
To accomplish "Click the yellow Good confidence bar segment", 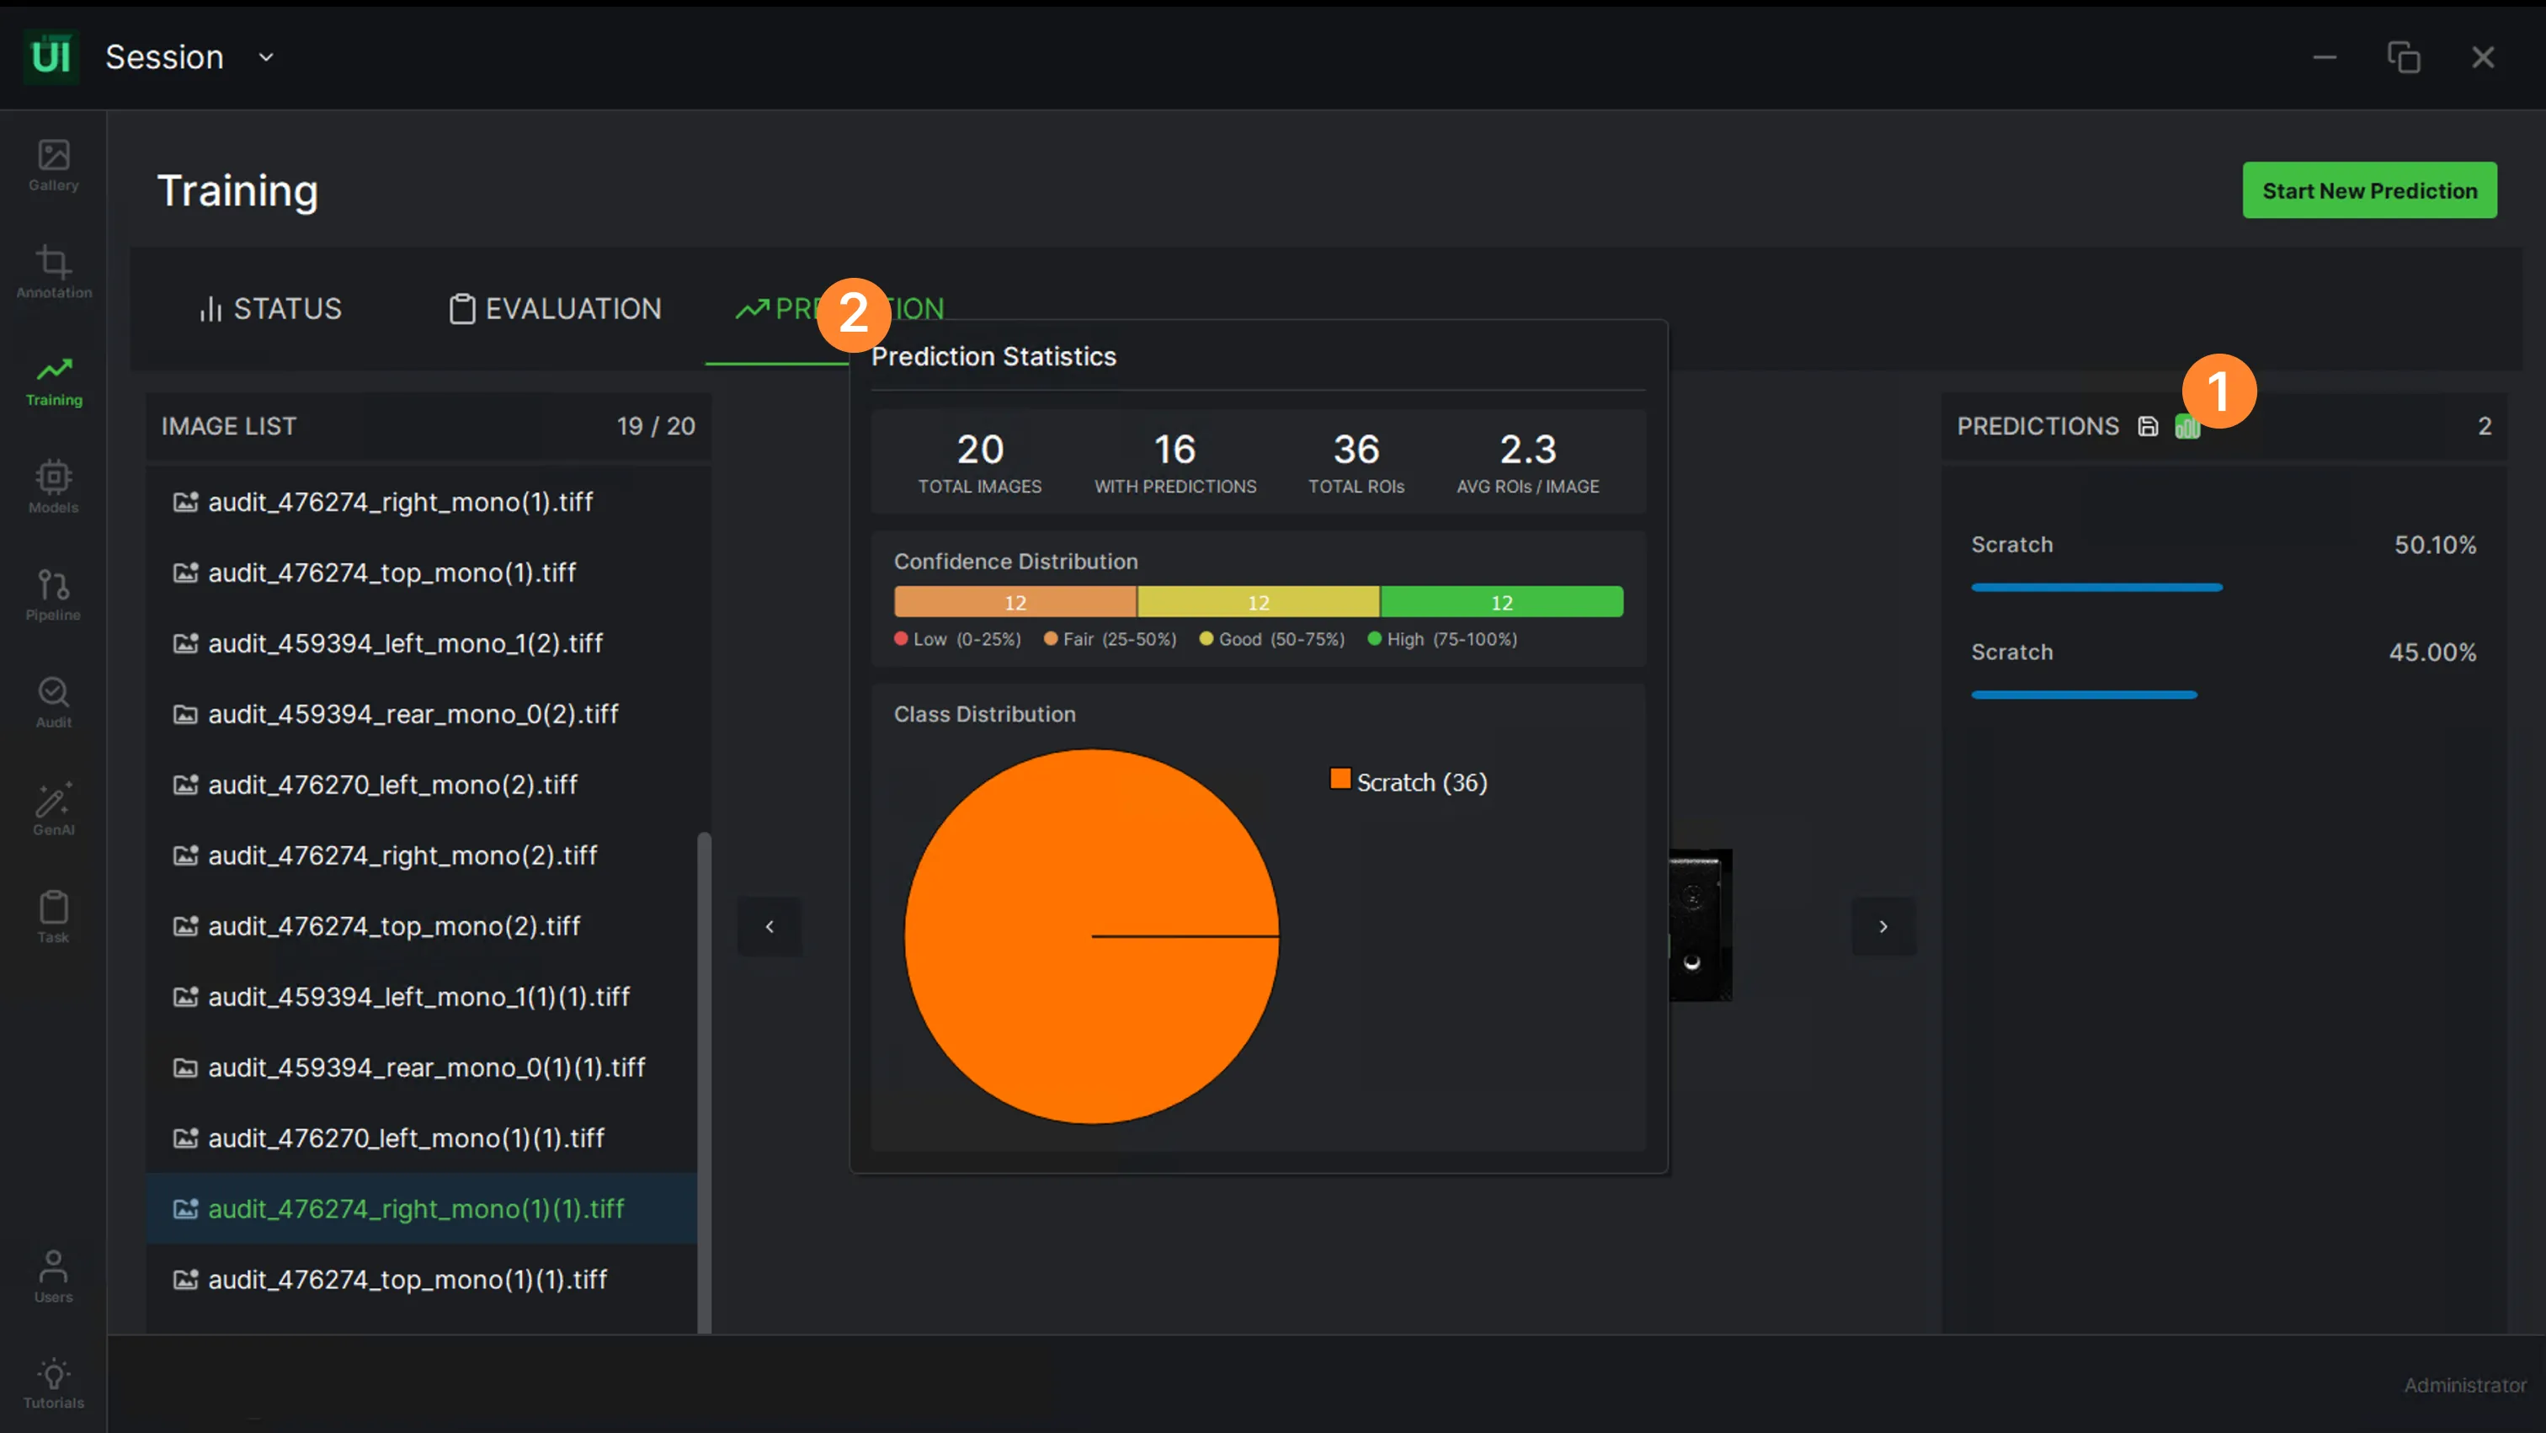I will point(1258,602).
